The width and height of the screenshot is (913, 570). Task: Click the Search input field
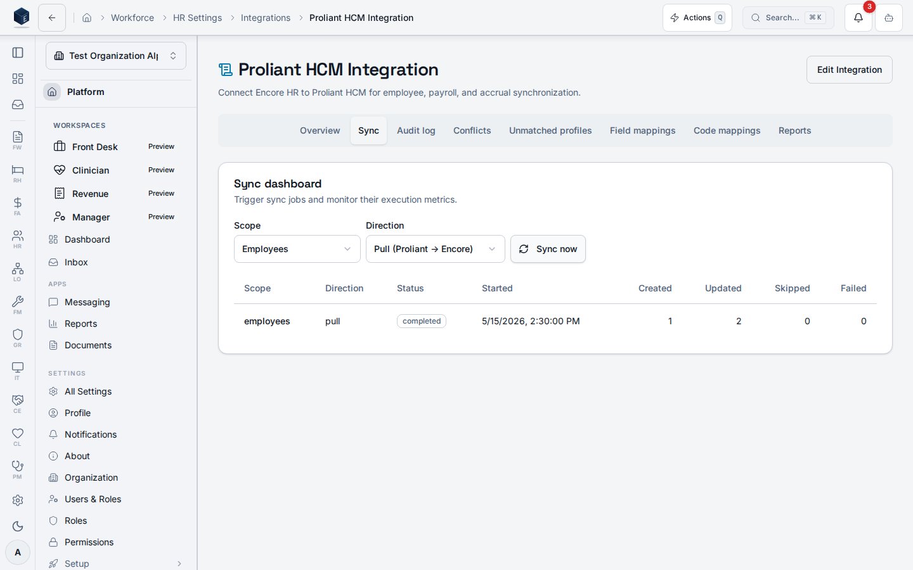tap(788, 18)
